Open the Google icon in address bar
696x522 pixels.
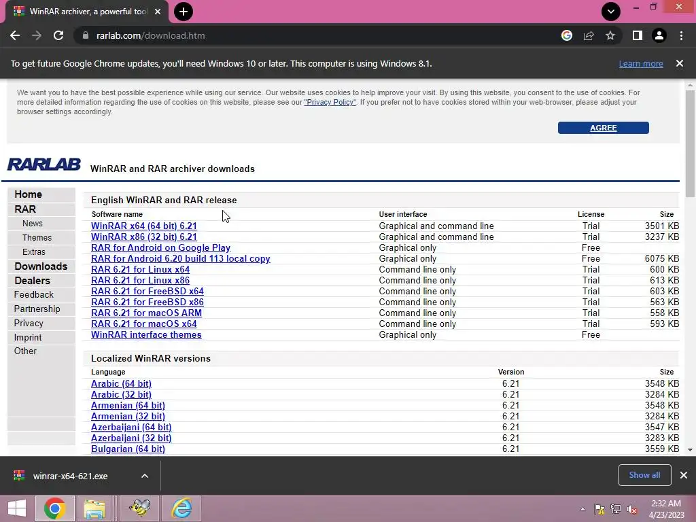point(567,35)
